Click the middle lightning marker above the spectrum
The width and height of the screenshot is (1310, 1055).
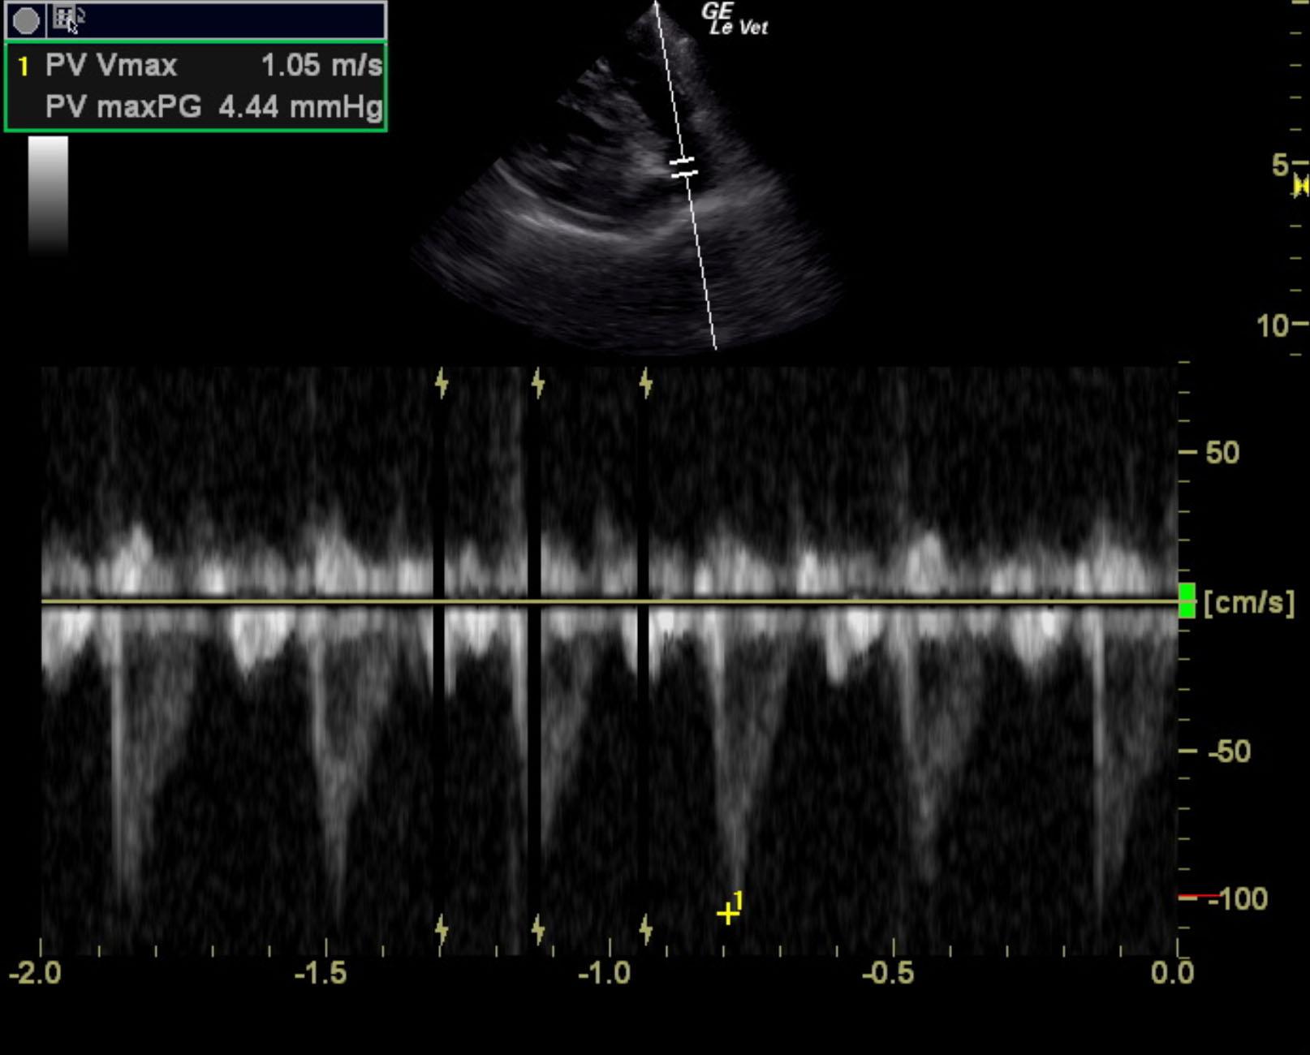tap(538, 382)
